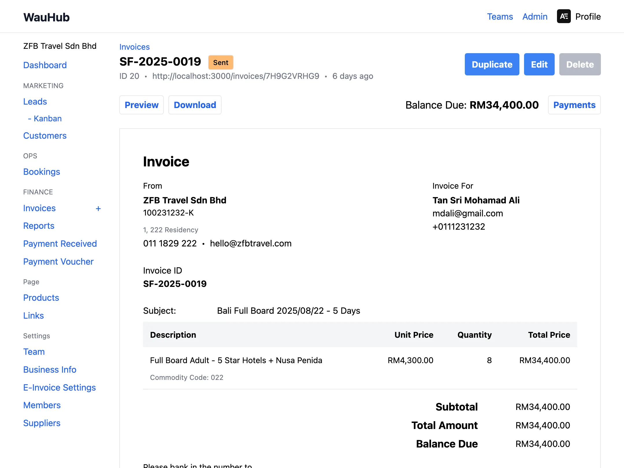Click the subject Bali Full Board text

point(288,311)
